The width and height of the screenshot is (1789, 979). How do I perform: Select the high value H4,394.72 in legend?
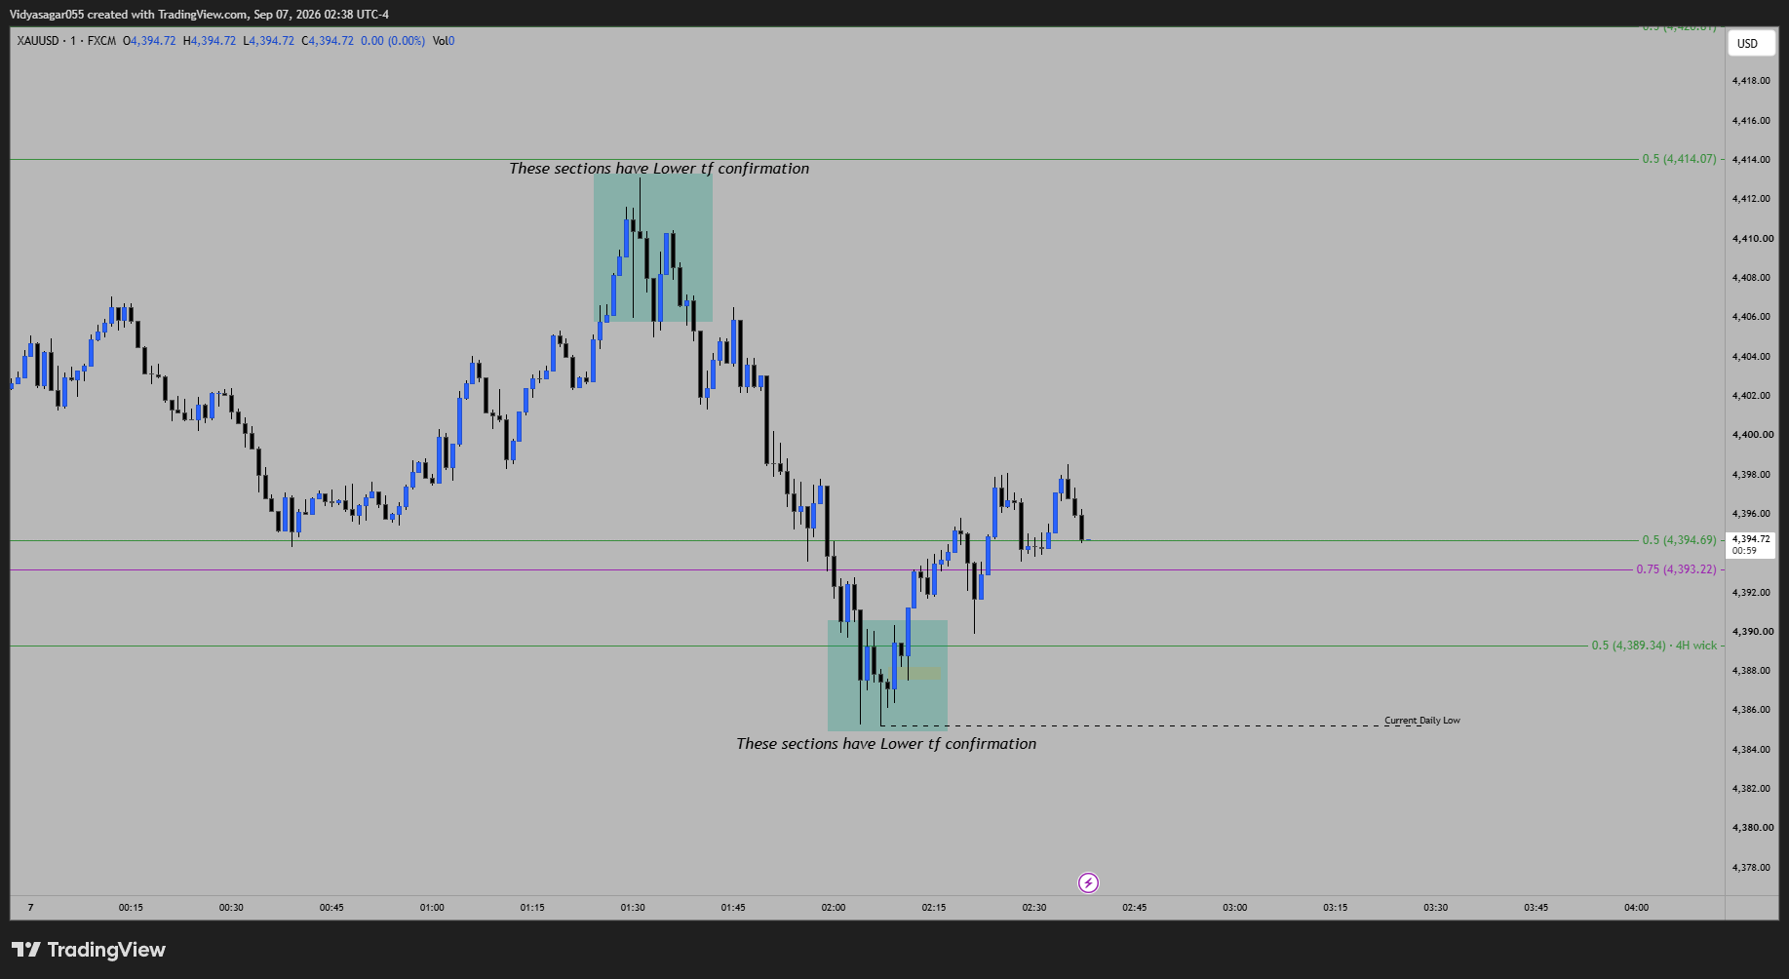tap(210, 41)
